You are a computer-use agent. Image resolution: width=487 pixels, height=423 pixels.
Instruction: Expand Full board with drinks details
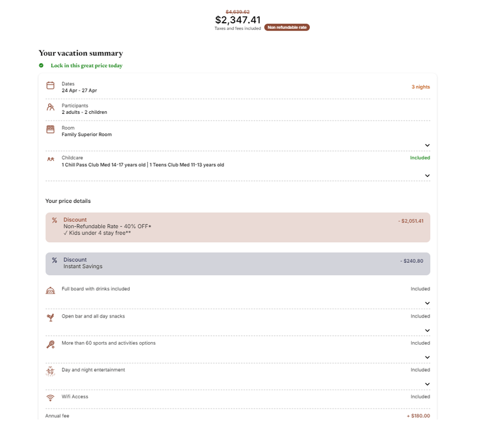coord(427,303)
